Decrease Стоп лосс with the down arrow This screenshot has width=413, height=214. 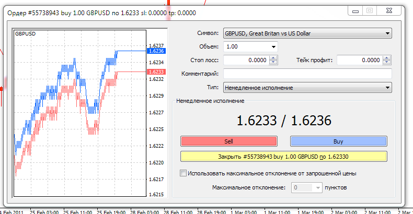273,63
